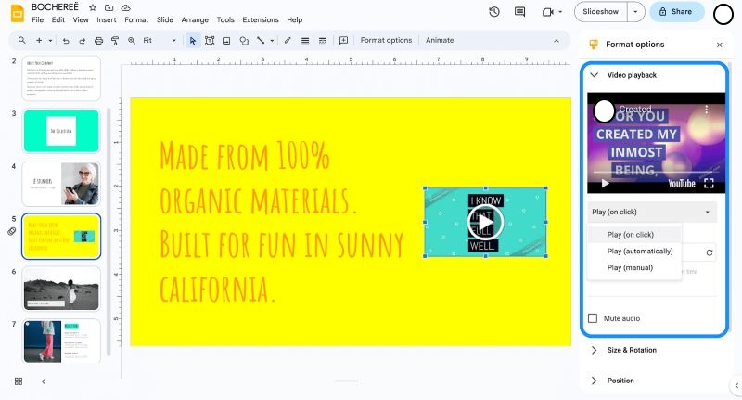Expand the Size & Rotation section
This screenshot has height=400, width=742.
(595, 350)
